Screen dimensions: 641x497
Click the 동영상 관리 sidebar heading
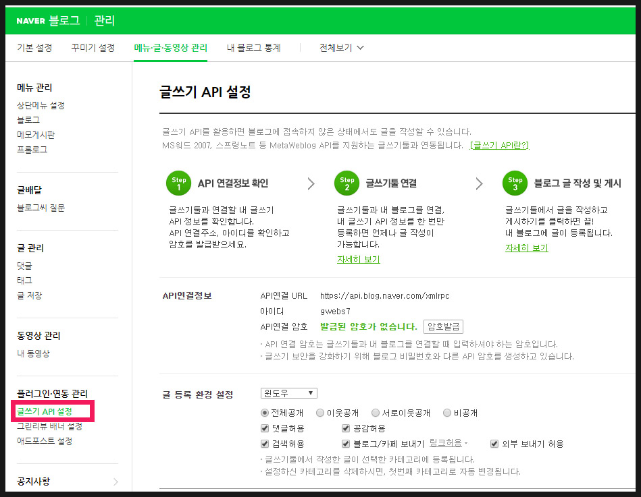pos(39,335)
